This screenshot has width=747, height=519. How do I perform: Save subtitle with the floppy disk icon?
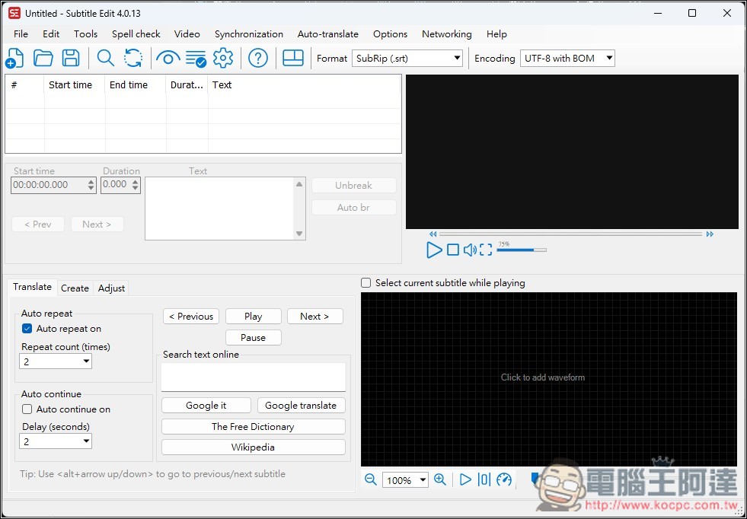point(71,58)
